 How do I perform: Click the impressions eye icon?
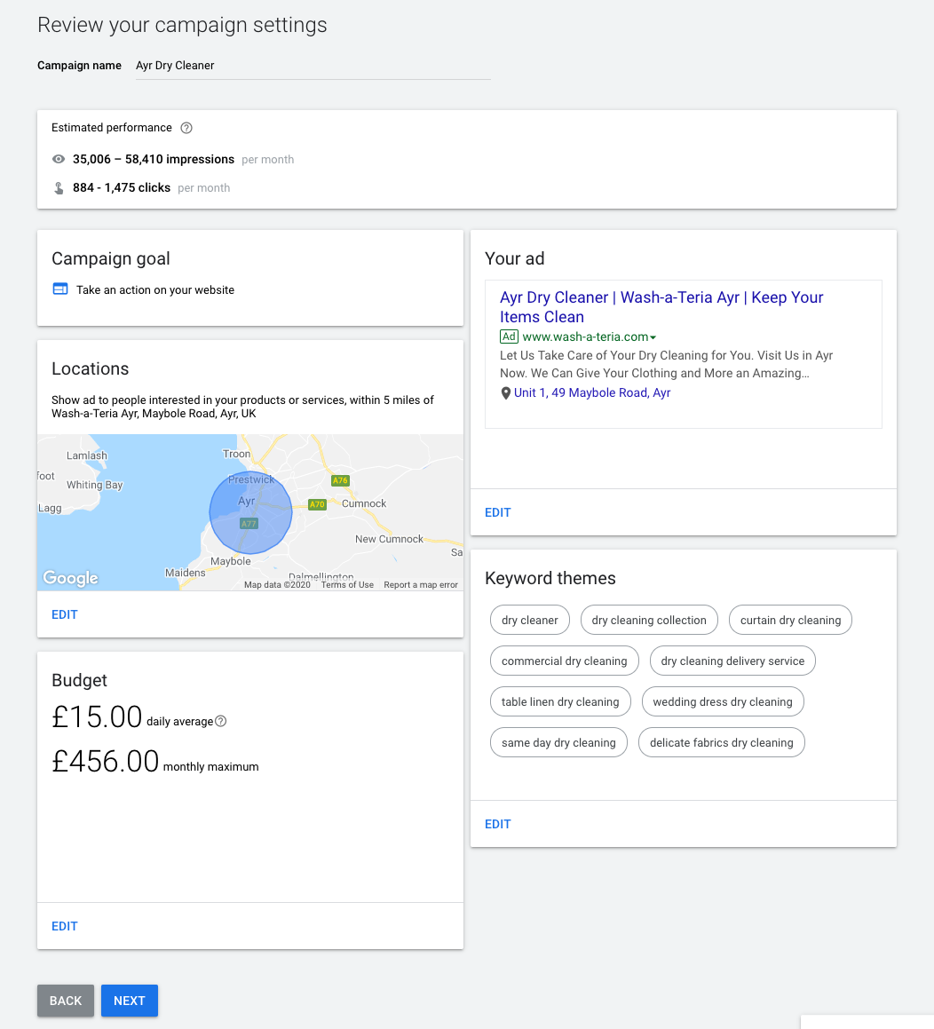(x=59, y=160)
